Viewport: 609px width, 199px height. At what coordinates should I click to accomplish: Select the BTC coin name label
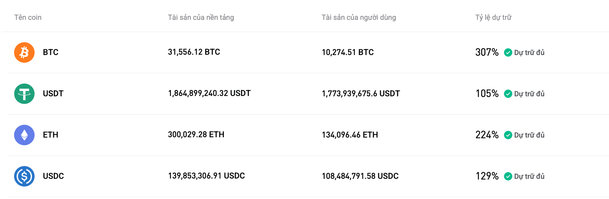click(51, 52)
